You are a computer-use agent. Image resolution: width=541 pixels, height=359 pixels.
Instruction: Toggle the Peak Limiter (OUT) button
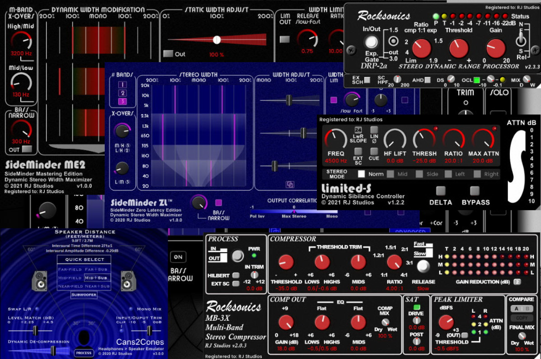click(465, 335)
